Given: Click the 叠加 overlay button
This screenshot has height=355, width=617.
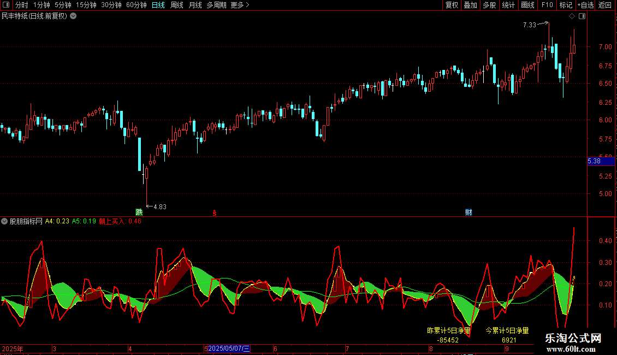Looking at the screenshot, I should [x=471, y=5].
